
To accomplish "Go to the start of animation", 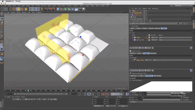I will 80,94.
